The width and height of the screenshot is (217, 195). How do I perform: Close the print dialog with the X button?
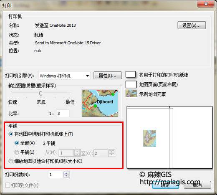[x=206, y=4]
